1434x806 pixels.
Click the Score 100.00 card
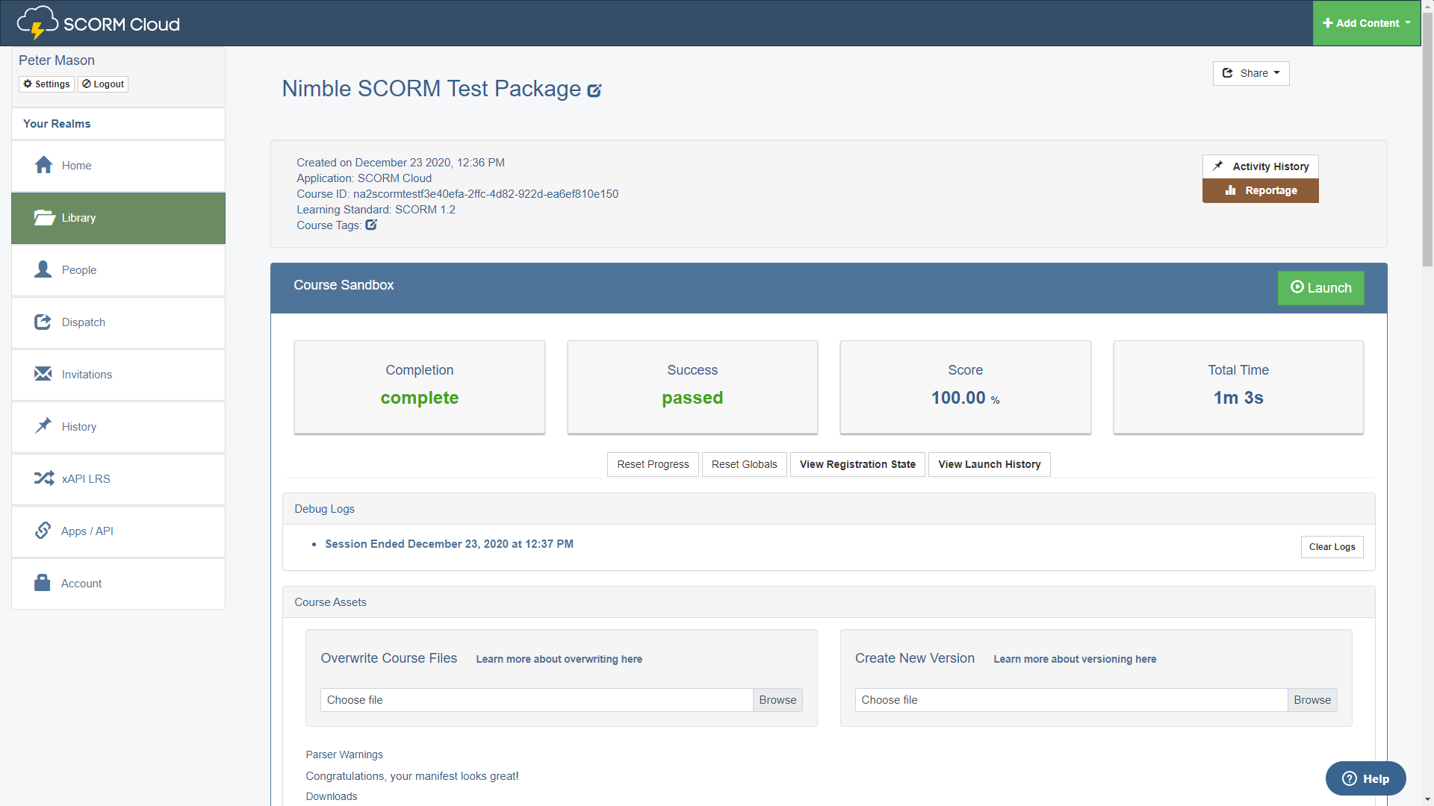click(965, 387)
